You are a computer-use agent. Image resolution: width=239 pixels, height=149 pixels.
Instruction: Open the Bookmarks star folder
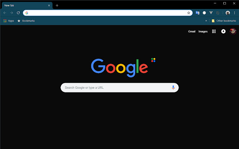26,21
